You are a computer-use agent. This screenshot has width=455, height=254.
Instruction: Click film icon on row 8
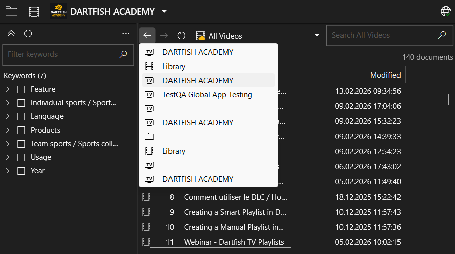pos(146,197)
